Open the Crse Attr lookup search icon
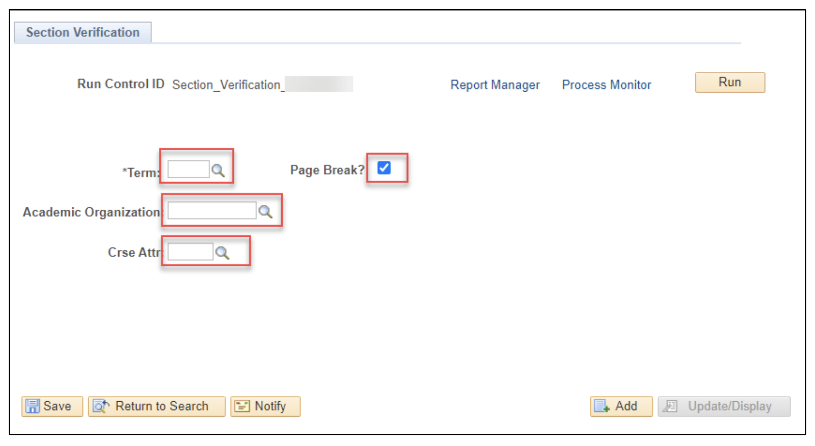The image size is (815, 446). coord(222,253)
